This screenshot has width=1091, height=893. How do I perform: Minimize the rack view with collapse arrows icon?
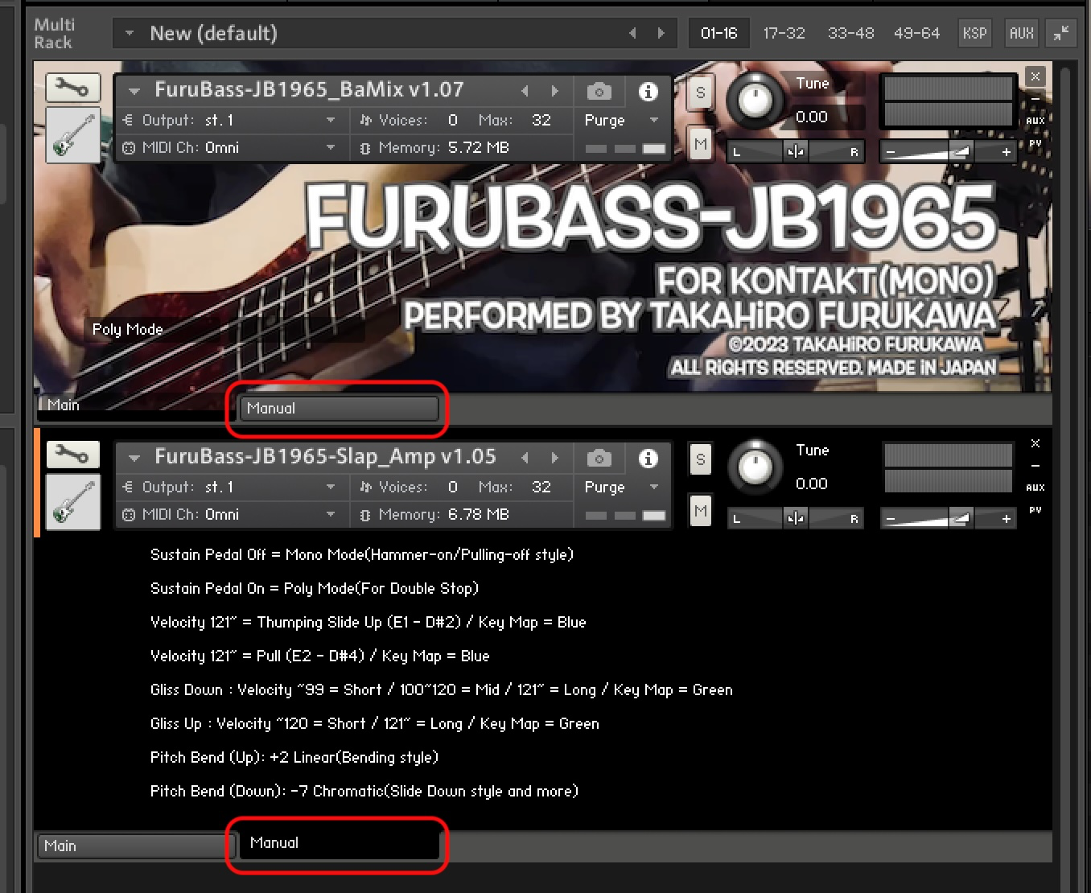1061,33
